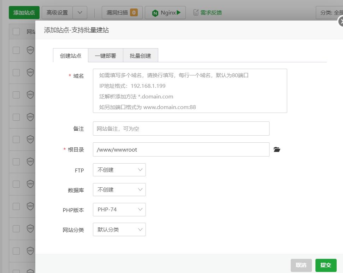This screenshot has width=343, height=273.
Task: Click the folder browse icon beside root directory
Action: coord(277,150)
